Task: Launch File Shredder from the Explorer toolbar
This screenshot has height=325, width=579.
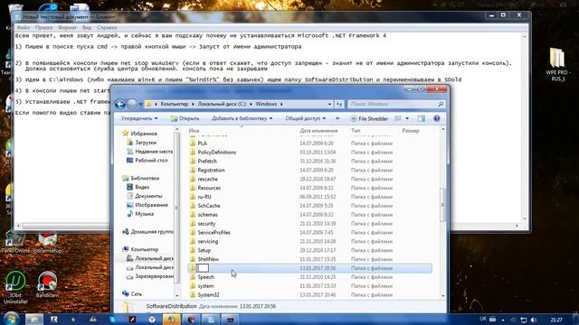Action: click(369, 118)
